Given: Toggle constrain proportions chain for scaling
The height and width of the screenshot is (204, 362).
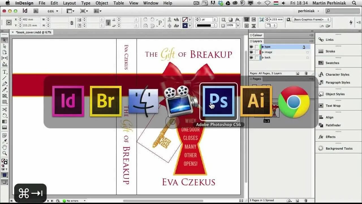Looking at the screenshot, I should 108,23.
